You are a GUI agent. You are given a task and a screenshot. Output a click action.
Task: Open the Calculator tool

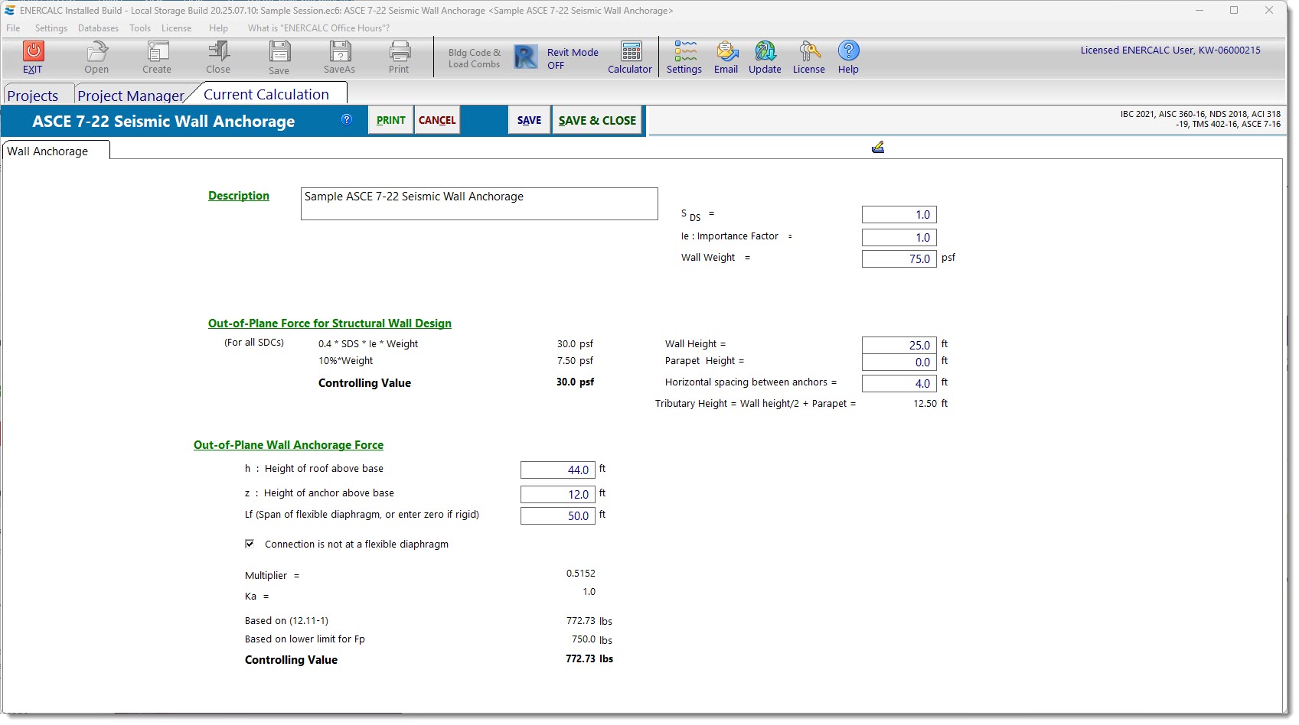pos(632,51)
